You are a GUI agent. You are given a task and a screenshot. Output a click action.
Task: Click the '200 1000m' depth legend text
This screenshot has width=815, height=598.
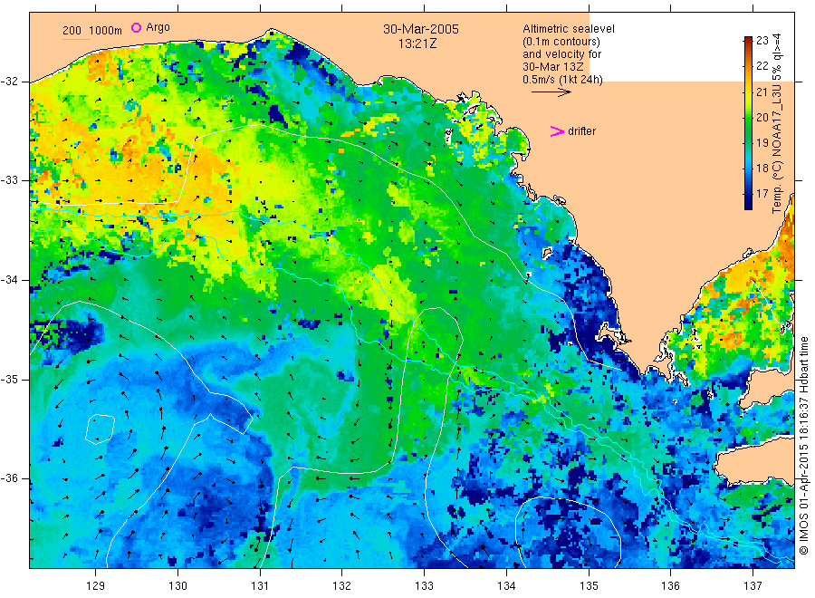pos(92,31)
